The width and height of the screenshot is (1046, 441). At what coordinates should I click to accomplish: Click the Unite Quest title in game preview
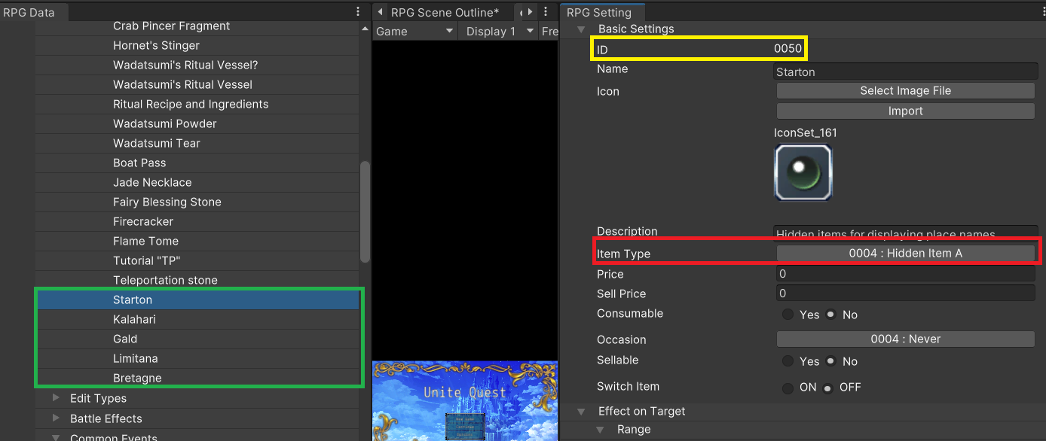(465, 392)
